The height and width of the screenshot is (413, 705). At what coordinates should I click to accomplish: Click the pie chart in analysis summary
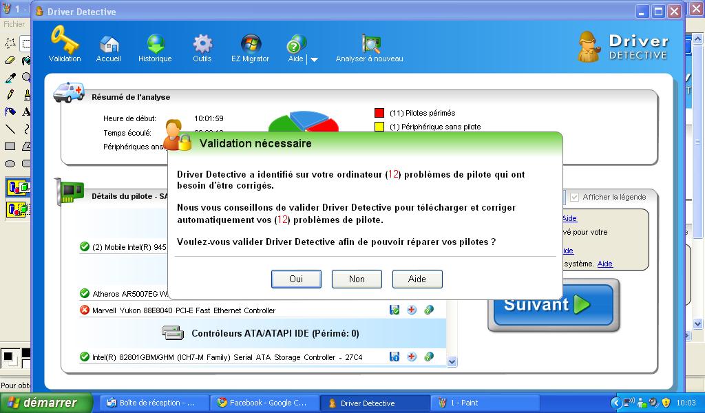pos(303,121)
